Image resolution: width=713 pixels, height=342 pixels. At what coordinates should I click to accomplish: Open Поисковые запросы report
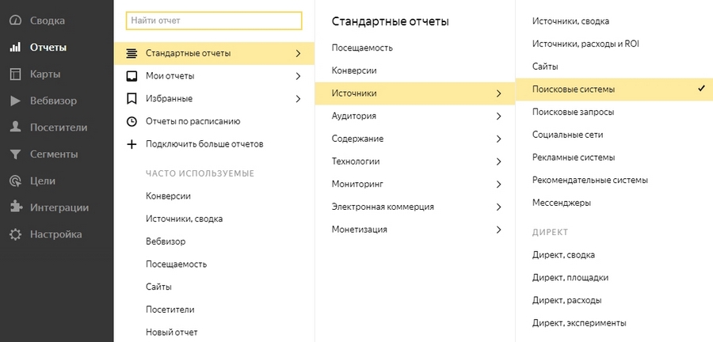pos(573,112)
